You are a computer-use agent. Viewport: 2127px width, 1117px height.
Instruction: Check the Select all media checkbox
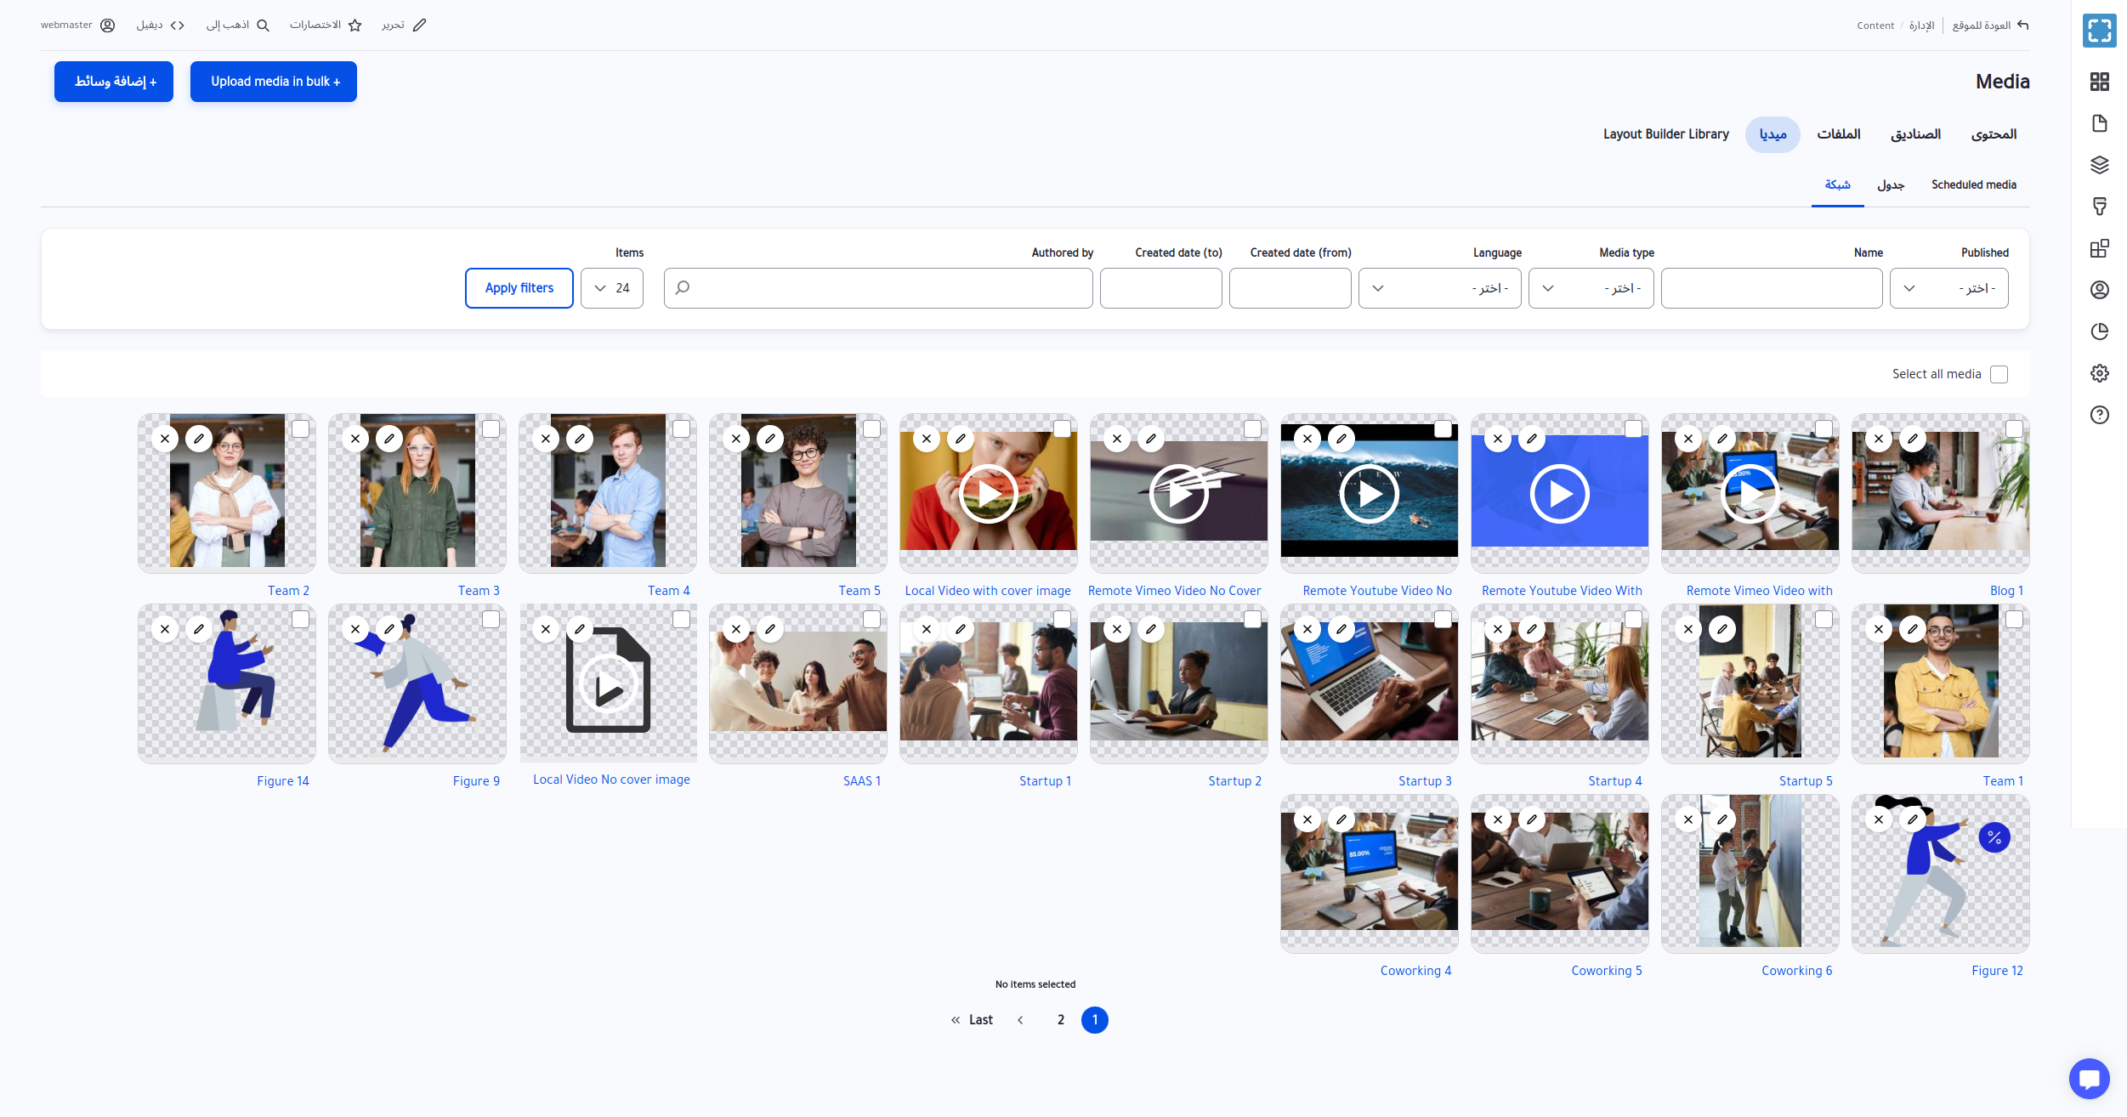coord(1999,374)
